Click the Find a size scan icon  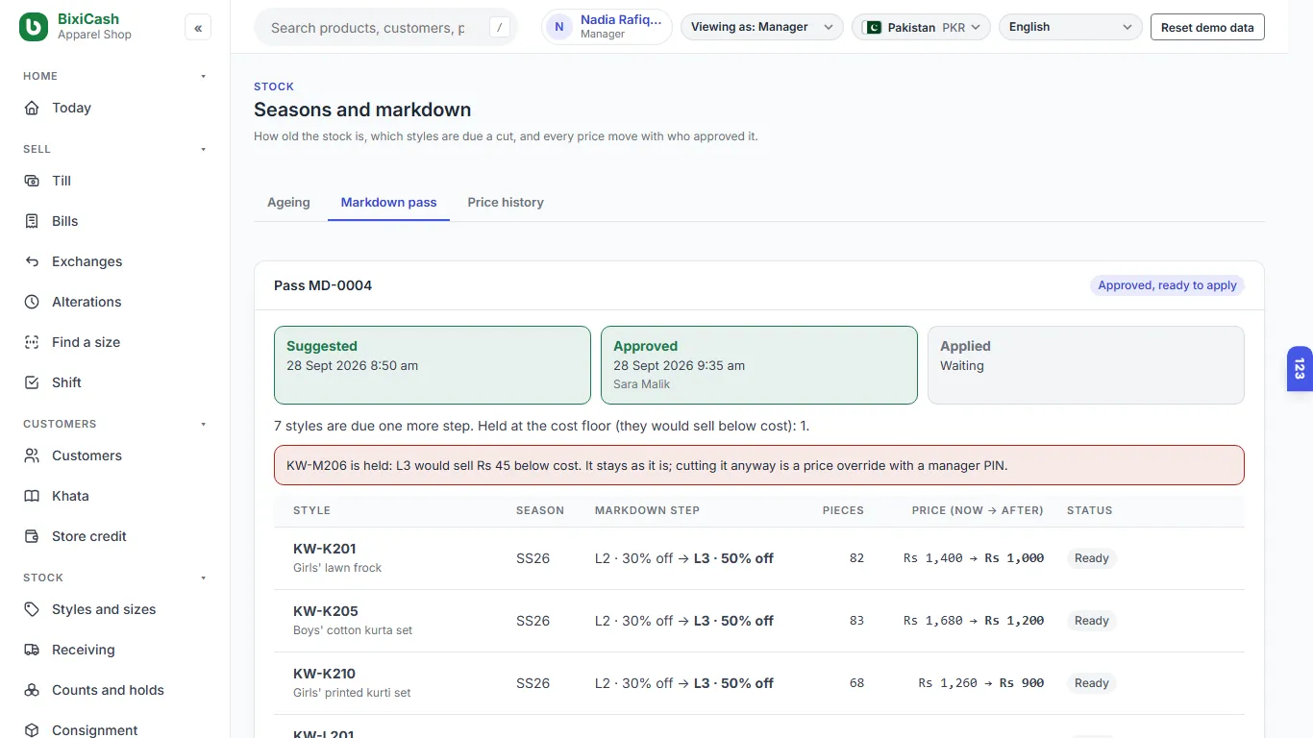tap(33, 342)
